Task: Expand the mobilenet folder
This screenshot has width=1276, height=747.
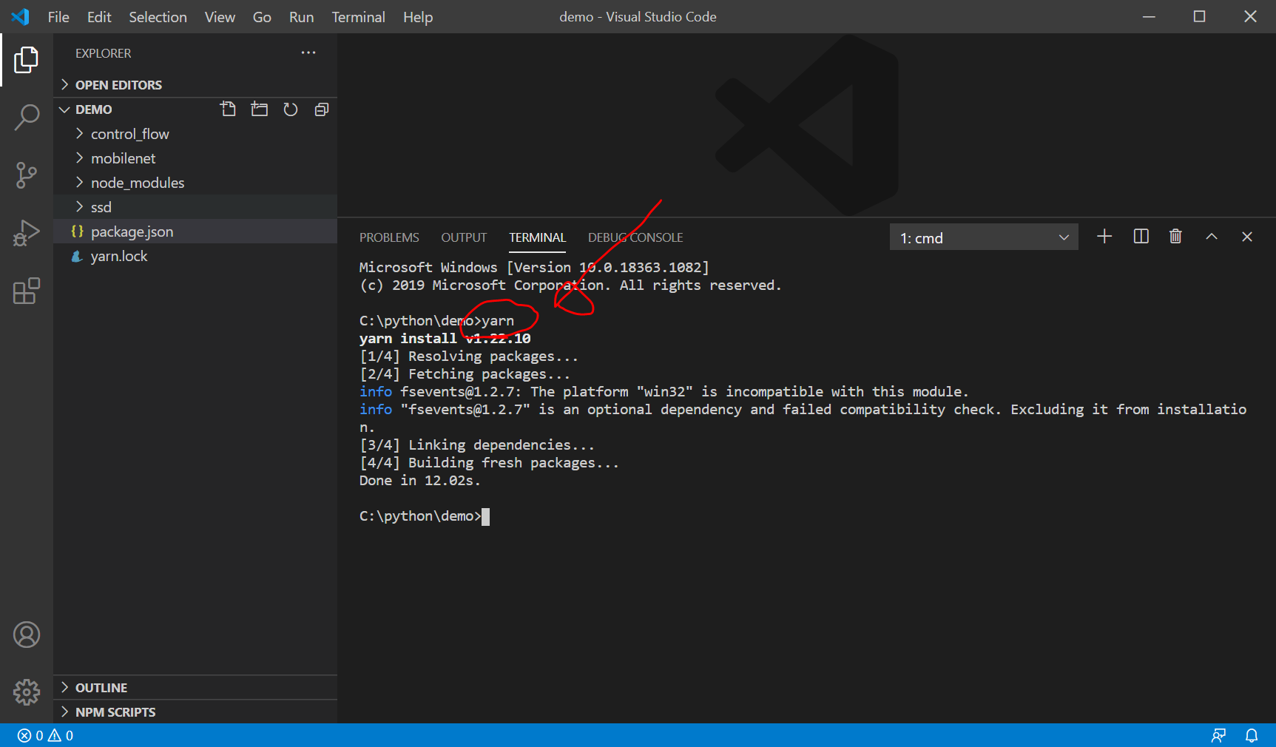Action: pyautogui.click(x=195, y=158)
